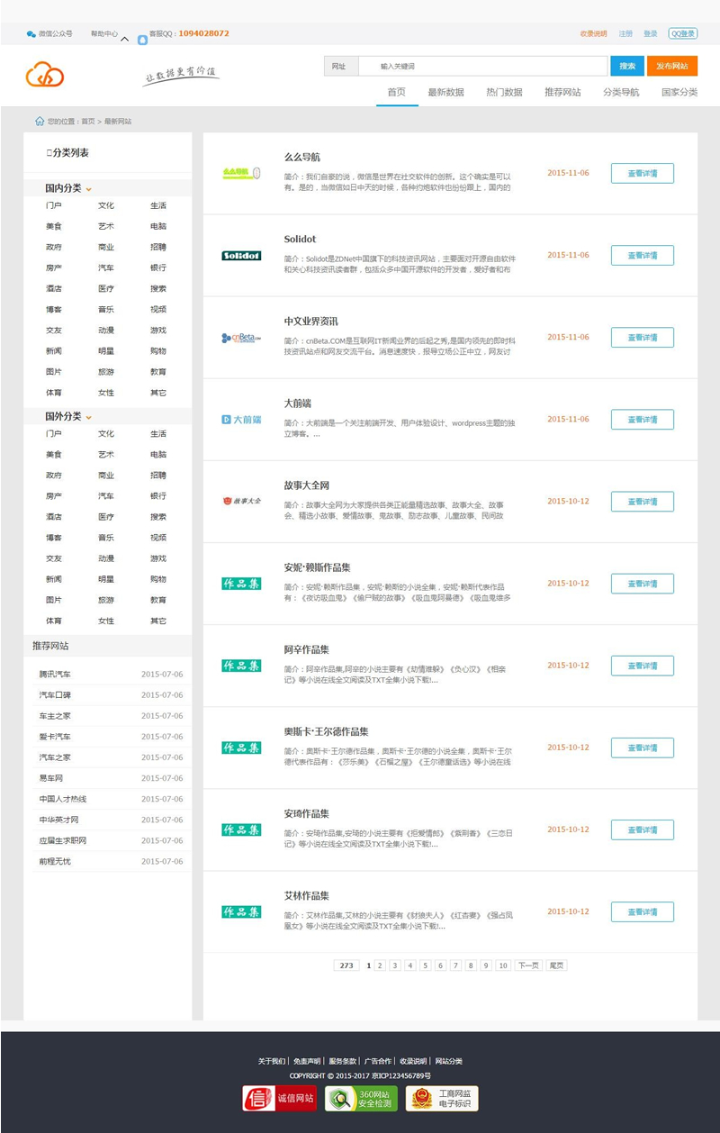This screenshot has width=720, height=1133.
Task: Click the WeChat official account icon
Action: pos(31,34)
